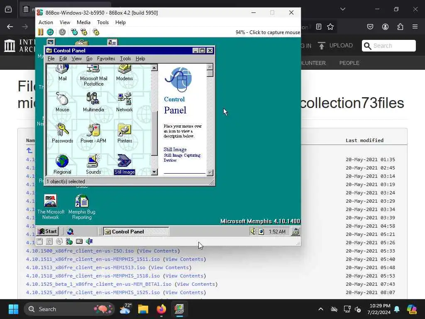Click the Memphis tray volume icon
This screenshot has height=319, width=425.
tap(253, 231)
